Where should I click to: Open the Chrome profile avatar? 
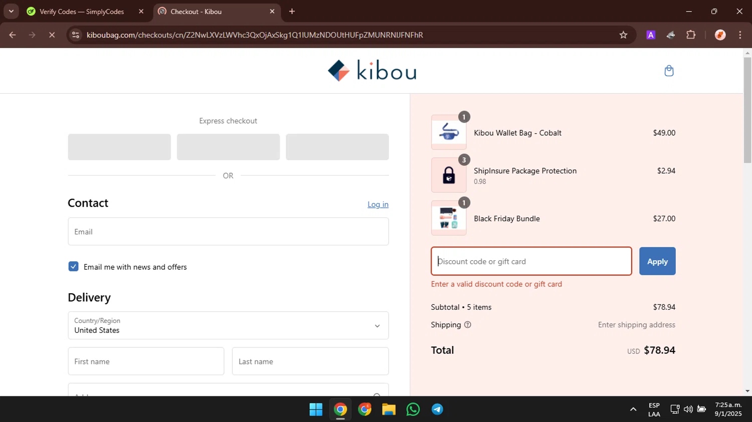pyautogui.click(x=720, y=35)
